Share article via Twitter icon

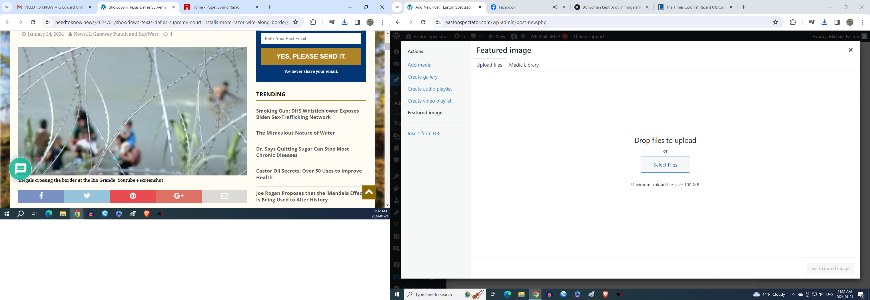click(87, 196)
